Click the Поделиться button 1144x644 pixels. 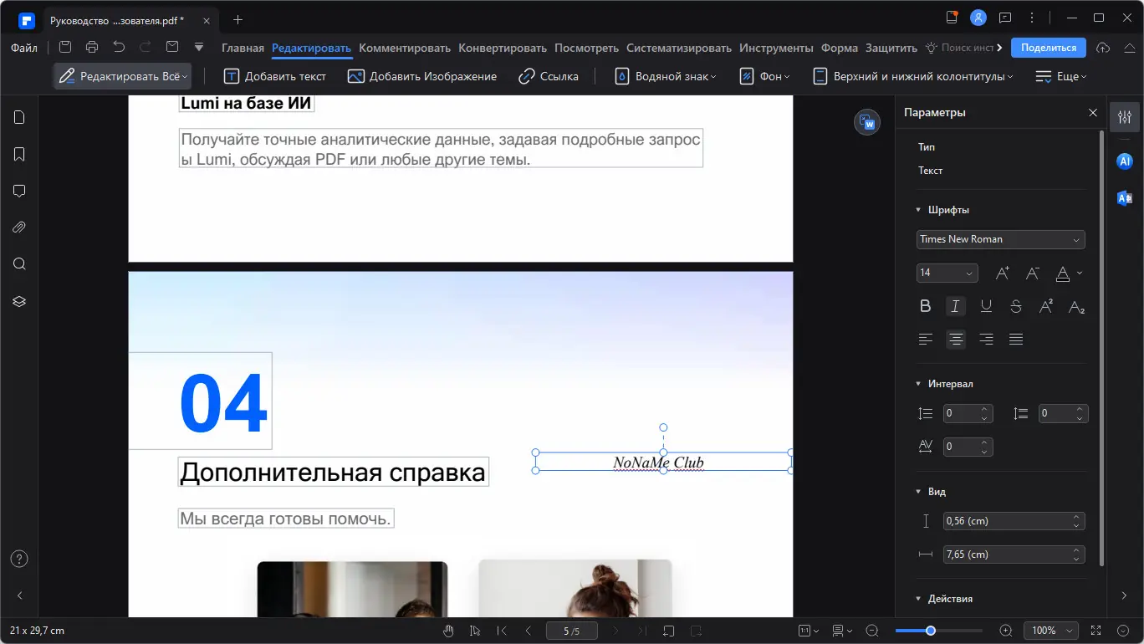pos(1048,48)
